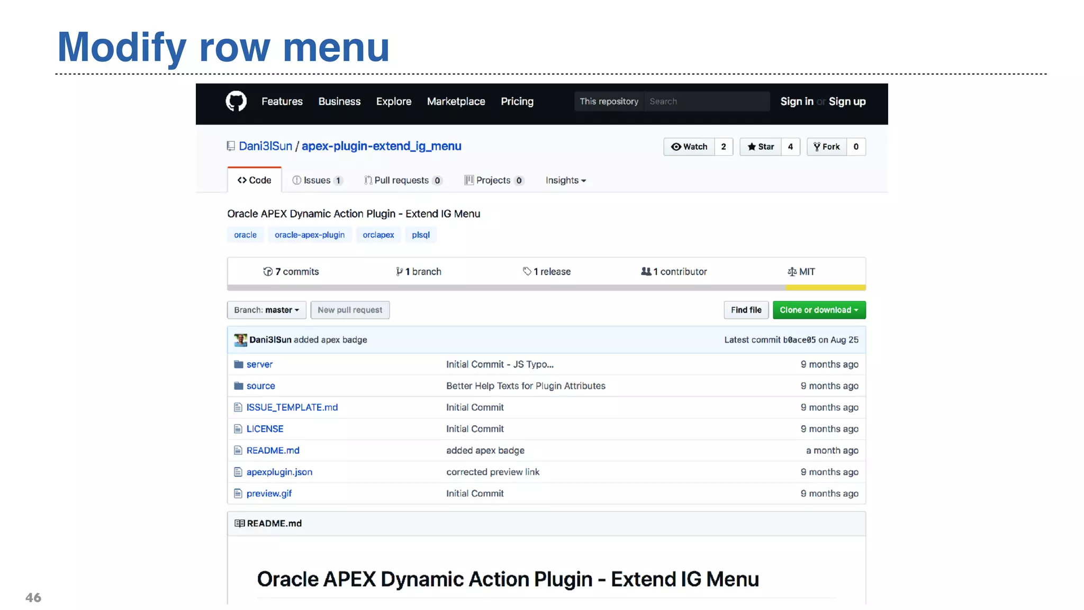Click the branch icon beside 1 branch

pyautogui.click(x=400, y=272)
